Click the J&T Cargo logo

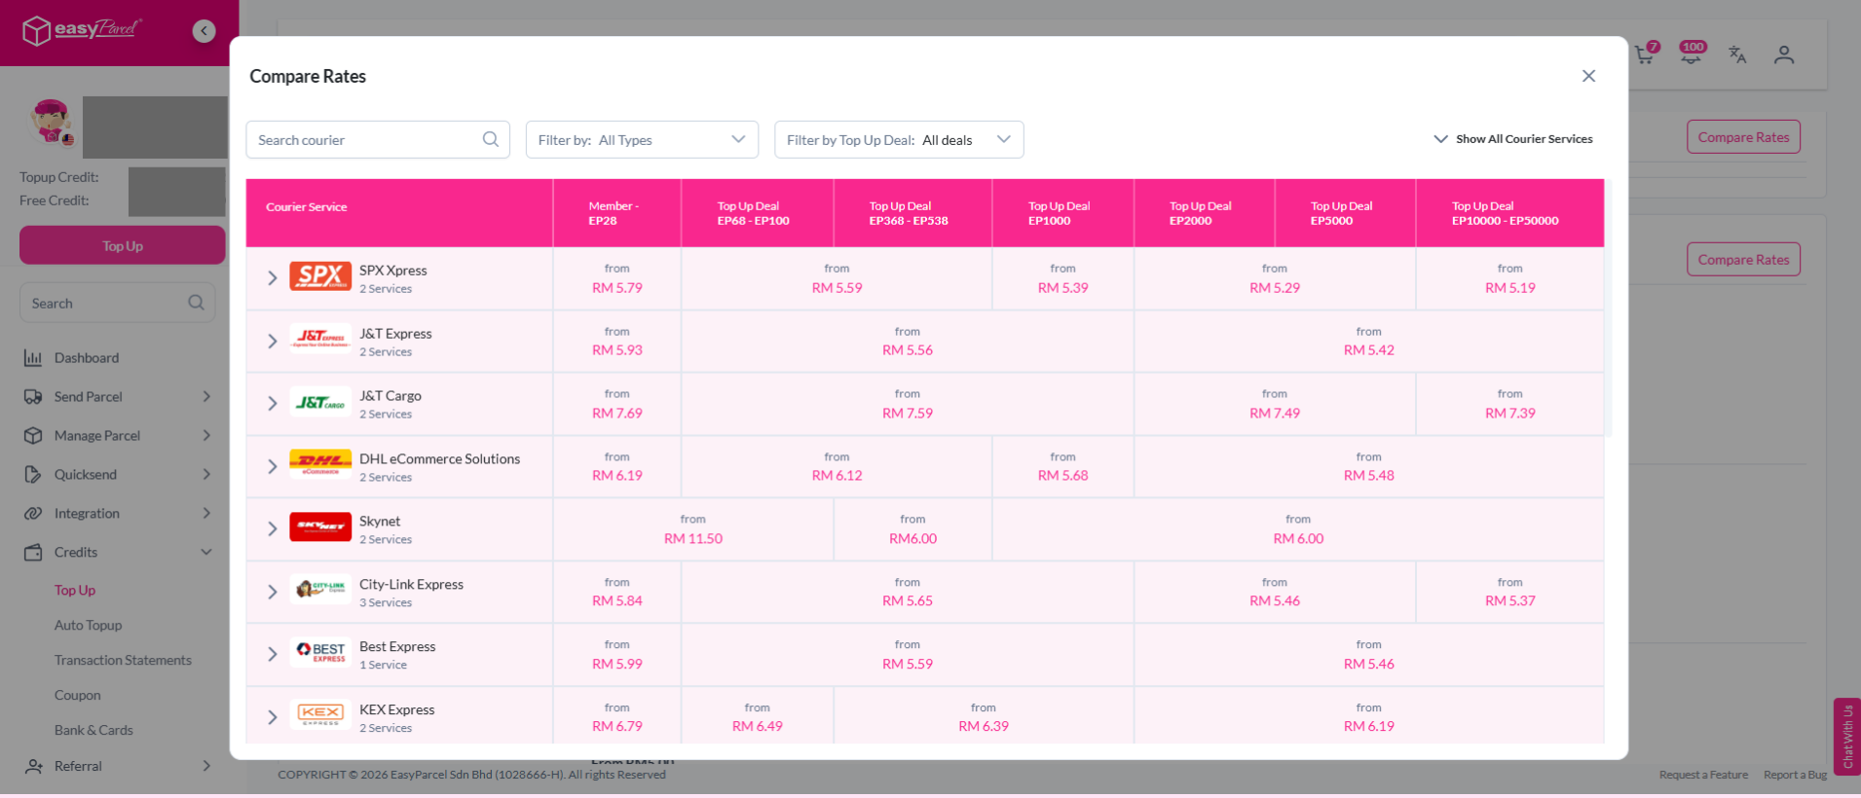[320, 403]
